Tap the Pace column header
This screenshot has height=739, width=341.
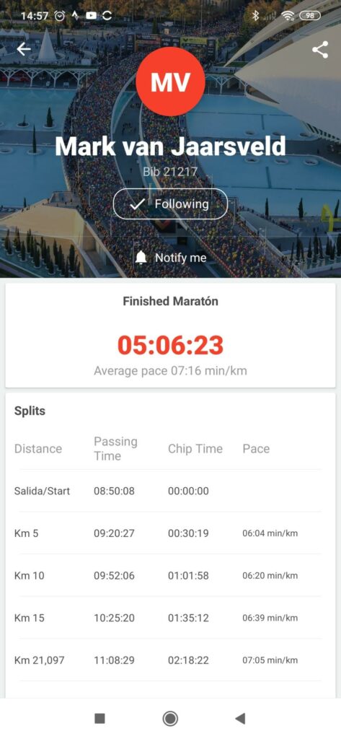pos(256,449)
